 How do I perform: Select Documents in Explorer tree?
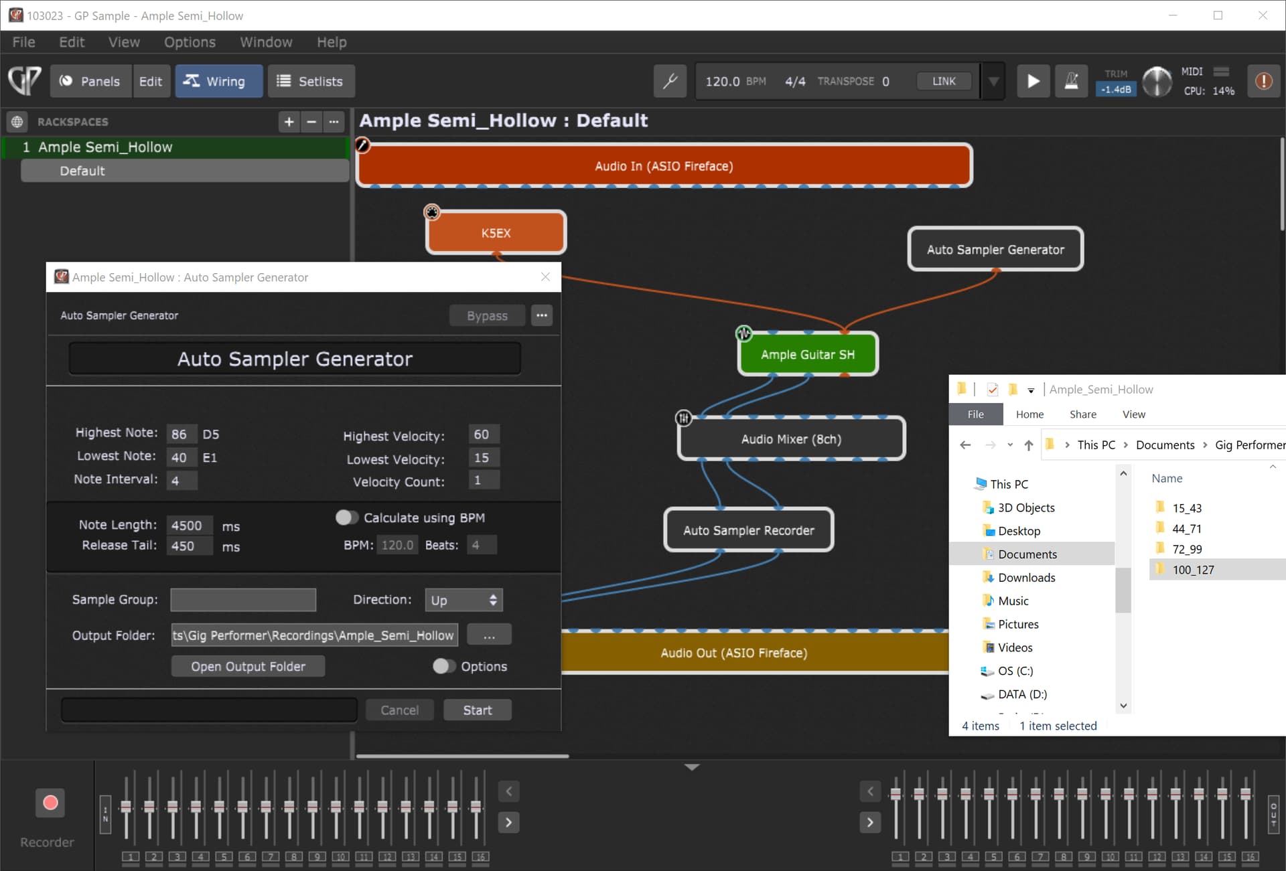pyautogui.click(x=1027, y=554)
